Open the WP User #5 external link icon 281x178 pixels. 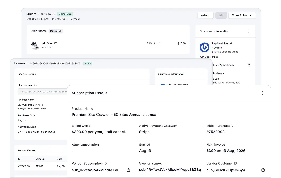click(x=217, y=57)
